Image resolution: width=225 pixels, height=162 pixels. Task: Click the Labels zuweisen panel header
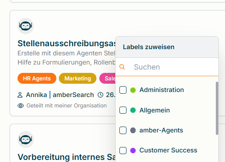click(167, 47)
